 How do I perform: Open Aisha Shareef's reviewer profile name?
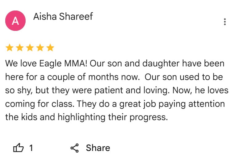[x=63, y=16]
